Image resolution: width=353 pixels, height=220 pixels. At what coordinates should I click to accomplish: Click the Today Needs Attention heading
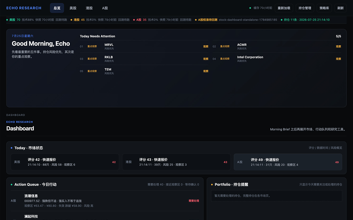(97, 36)
